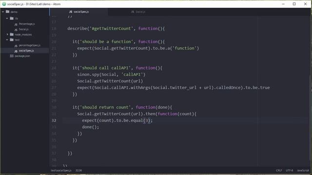Image resolution: width=312 pixels, height=175 pixels.
Task: Click JS icon beside Social.js in tree
Action: [x=16, y=30]
